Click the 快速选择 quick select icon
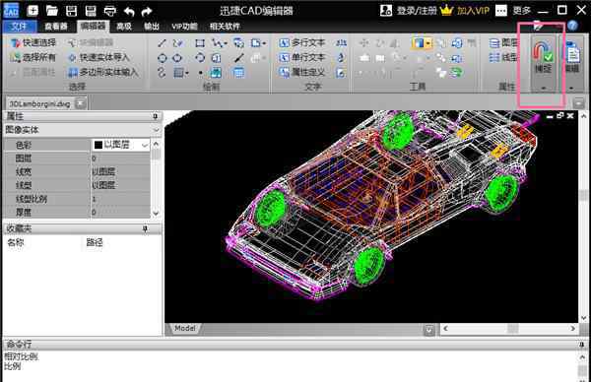591x382 pixels. tap(33, 43)
